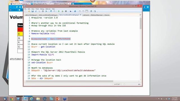Paste using the clipboard icon
This screenshot has height=101, width=180.
pos(43,11)
